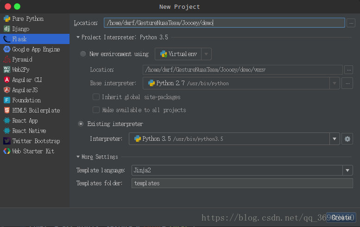Click the Templates folder input field
The height and width of the screenshot is (227, 360).
[x=242, y=183]
